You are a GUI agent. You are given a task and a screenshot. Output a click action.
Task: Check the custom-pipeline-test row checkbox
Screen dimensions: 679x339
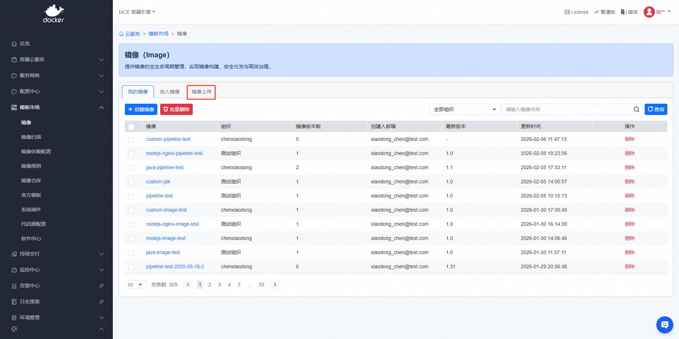pyautogui.click(x=131, y=139)
